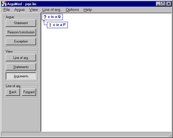173x138 pixels.
Task: Show the Statements view
Action: click(21, 67)
